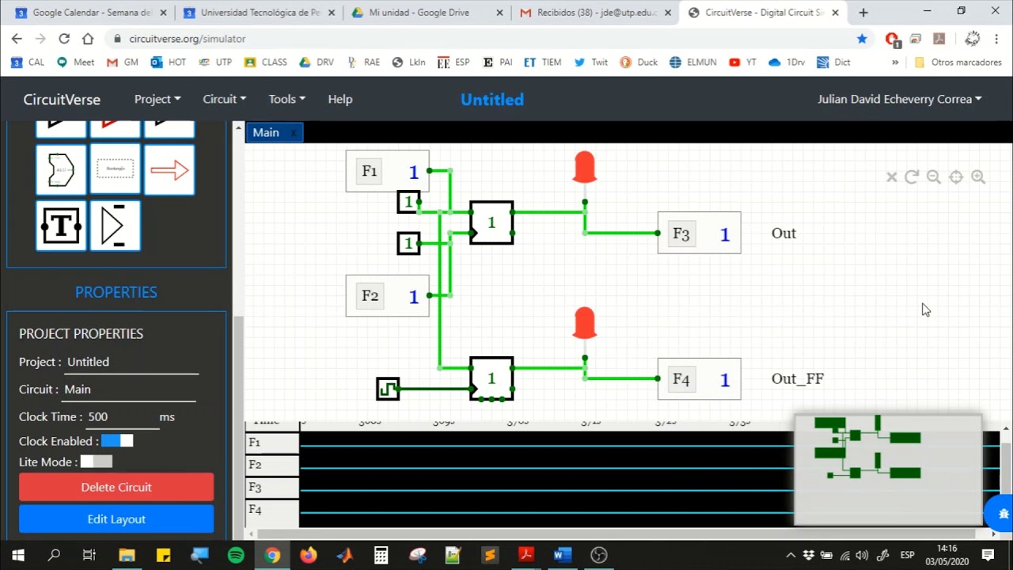Click the Out_FF label text

pos(798,378)
